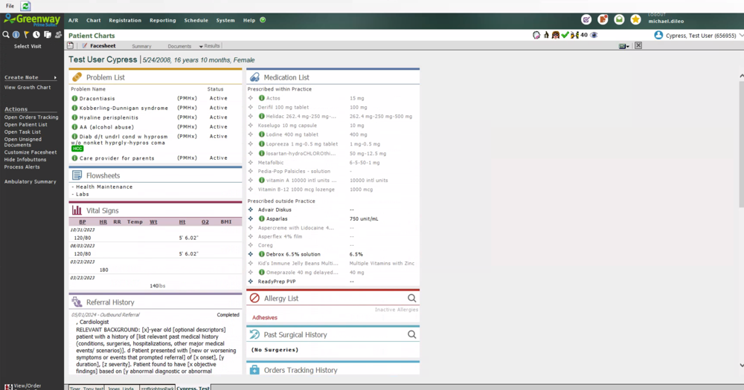Close the facesheet with the X button
The image size is (744, 390).
638,46
